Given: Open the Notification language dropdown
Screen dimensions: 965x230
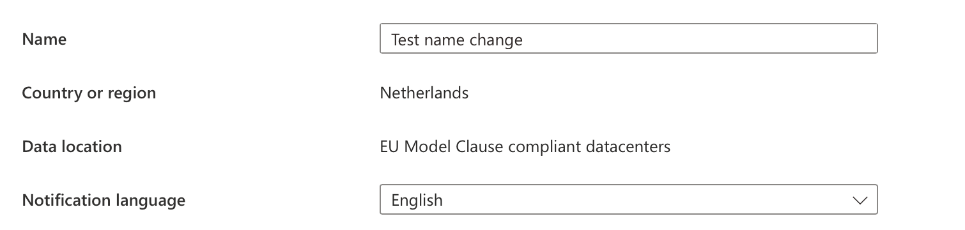Looking at the screenshot, I should [x=629, y=200].
